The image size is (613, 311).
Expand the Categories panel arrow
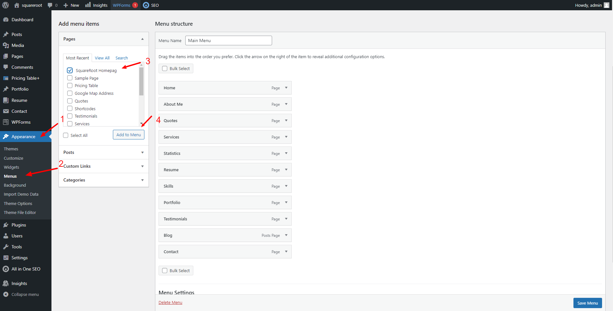coord(142,180)
